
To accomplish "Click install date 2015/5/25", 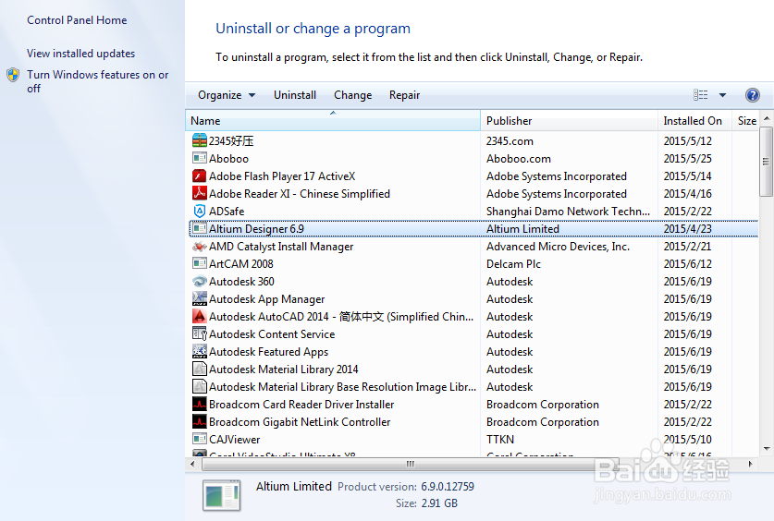I will [688, 159].
